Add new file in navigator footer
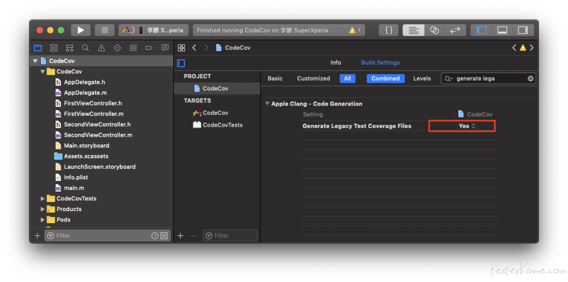The height and width of the screenshot is (282, 568). click(37, 235)
